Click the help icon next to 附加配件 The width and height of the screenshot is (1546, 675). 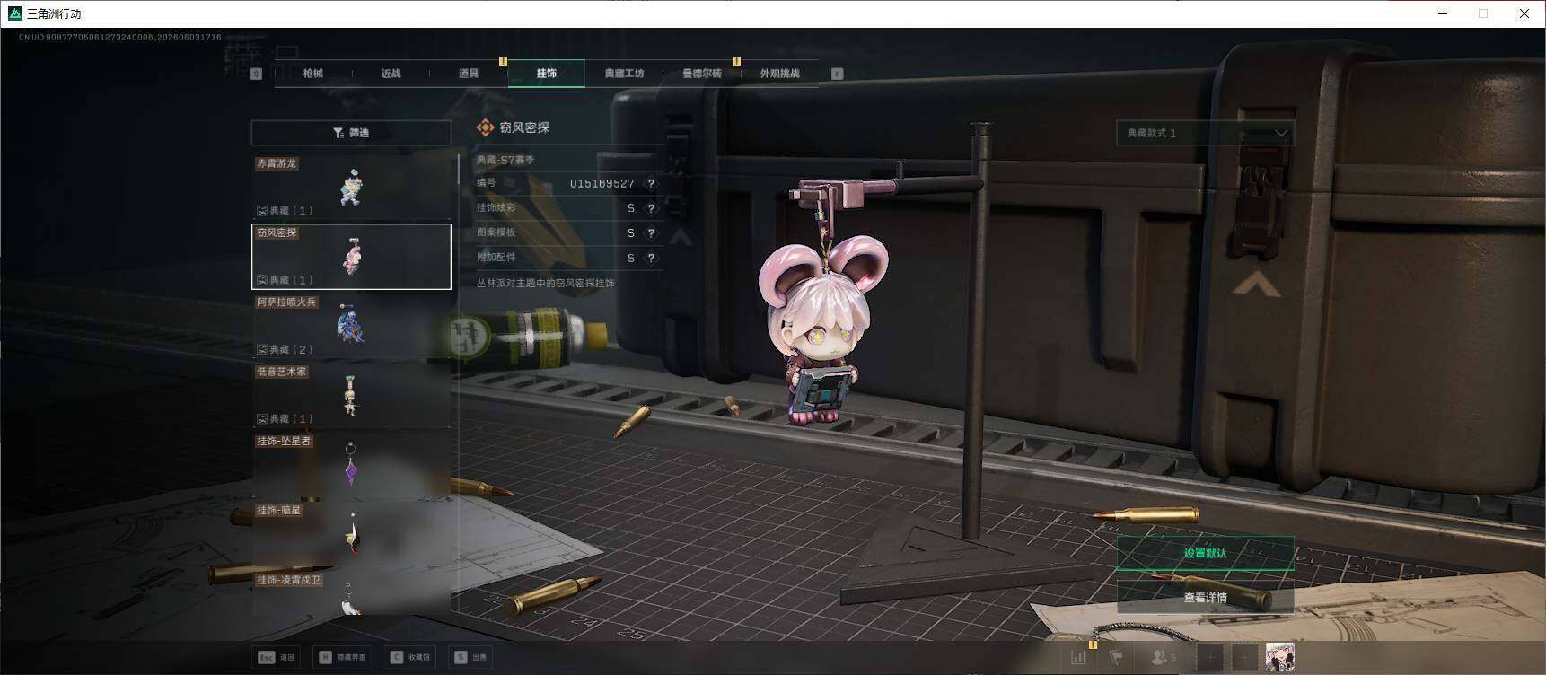(x=651, y=259)
